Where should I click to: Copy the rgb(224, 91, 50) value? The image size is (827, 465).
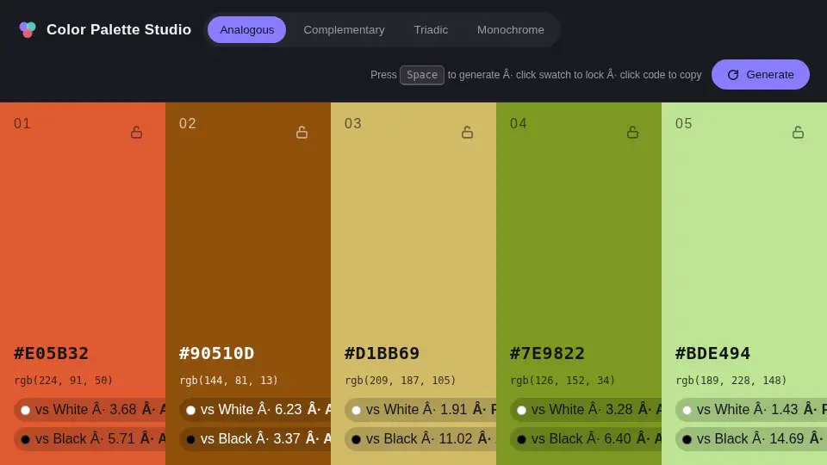tap(63, 380)
